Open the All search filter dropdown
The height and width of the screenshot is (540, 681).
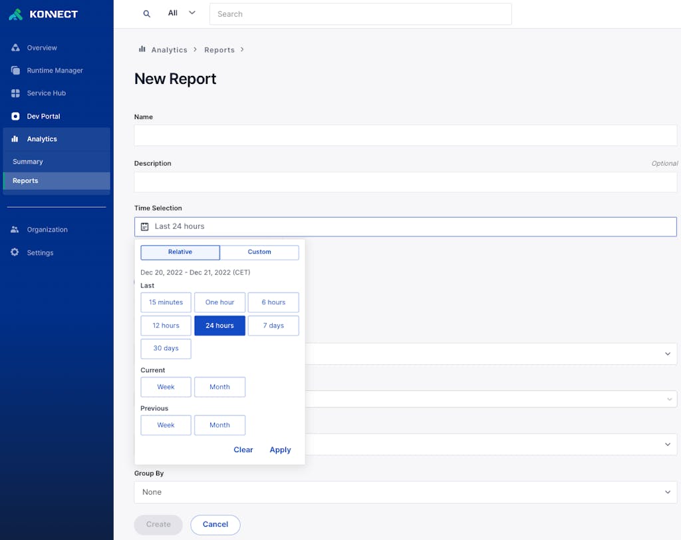[x=181, y=13]
